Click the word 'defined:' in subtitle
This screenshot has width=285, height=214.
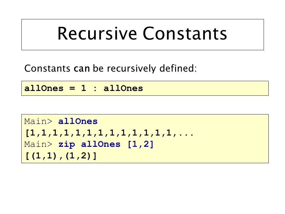178,69
